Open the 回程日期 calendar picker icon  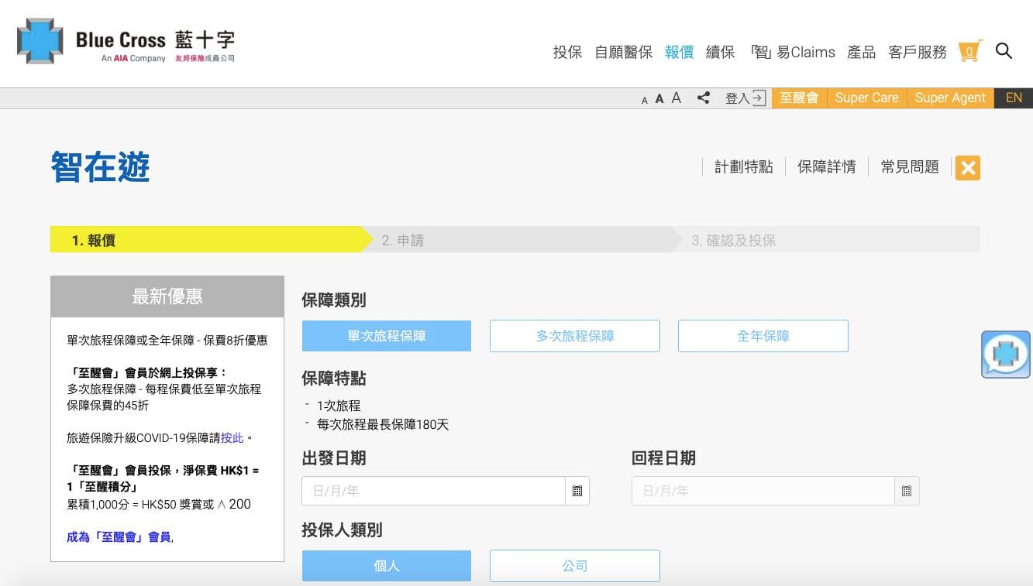(907, 491)
